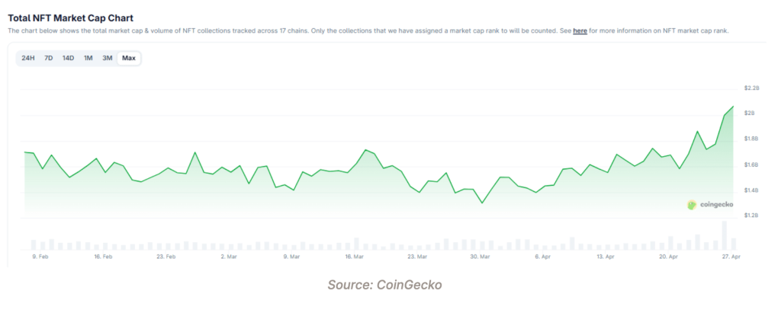This screenshot has width=781, height=313.
Task: Click the $1.2B y-axis label
Action: pyautogui.click(x=751, y=216)
